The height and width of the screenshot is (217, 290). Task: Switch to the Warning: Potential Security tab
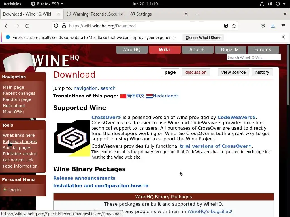(x=95, y=14)
